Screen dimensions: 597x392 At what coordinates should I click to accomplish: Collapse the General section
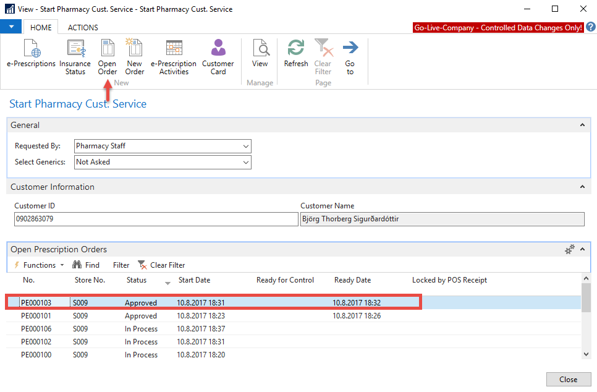(x=582, y=125)
